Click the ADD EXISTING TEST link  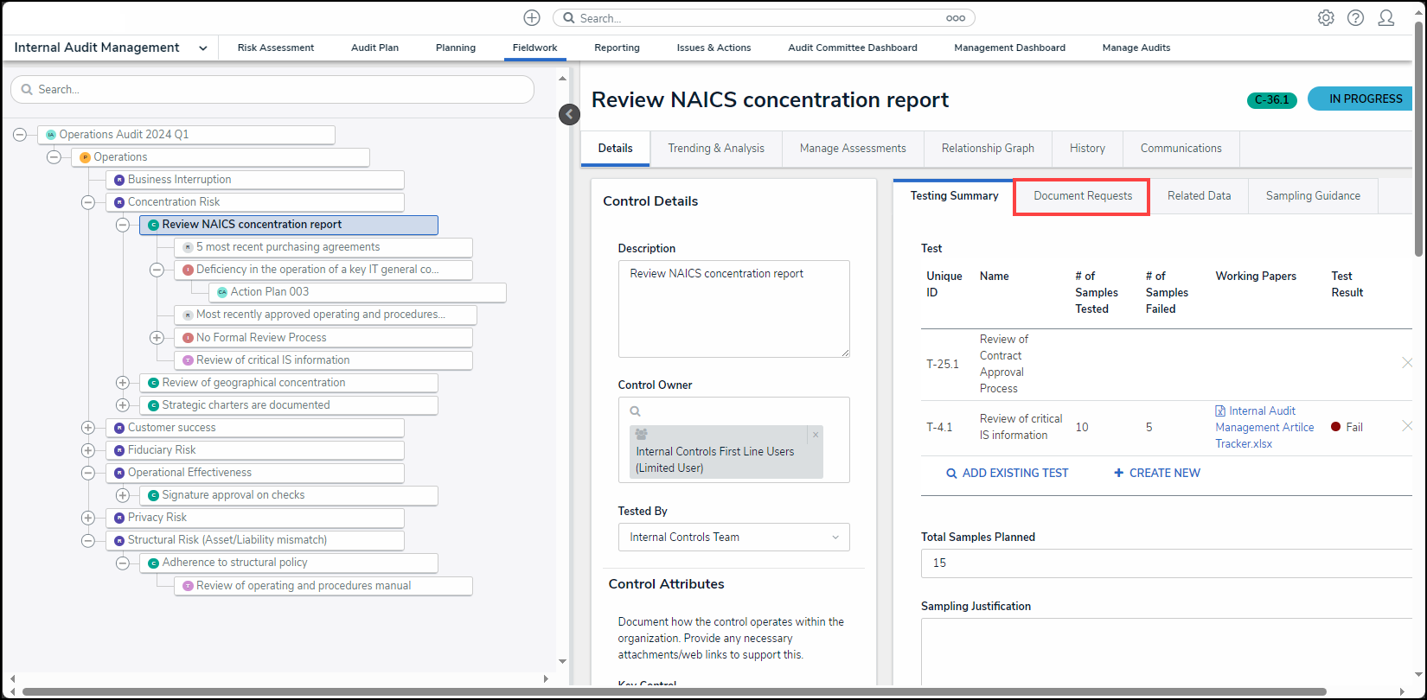click(1008, 473)
